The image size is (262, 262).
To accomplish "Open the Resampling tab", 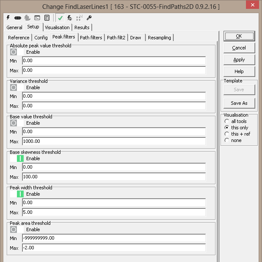I will point(159,38).
